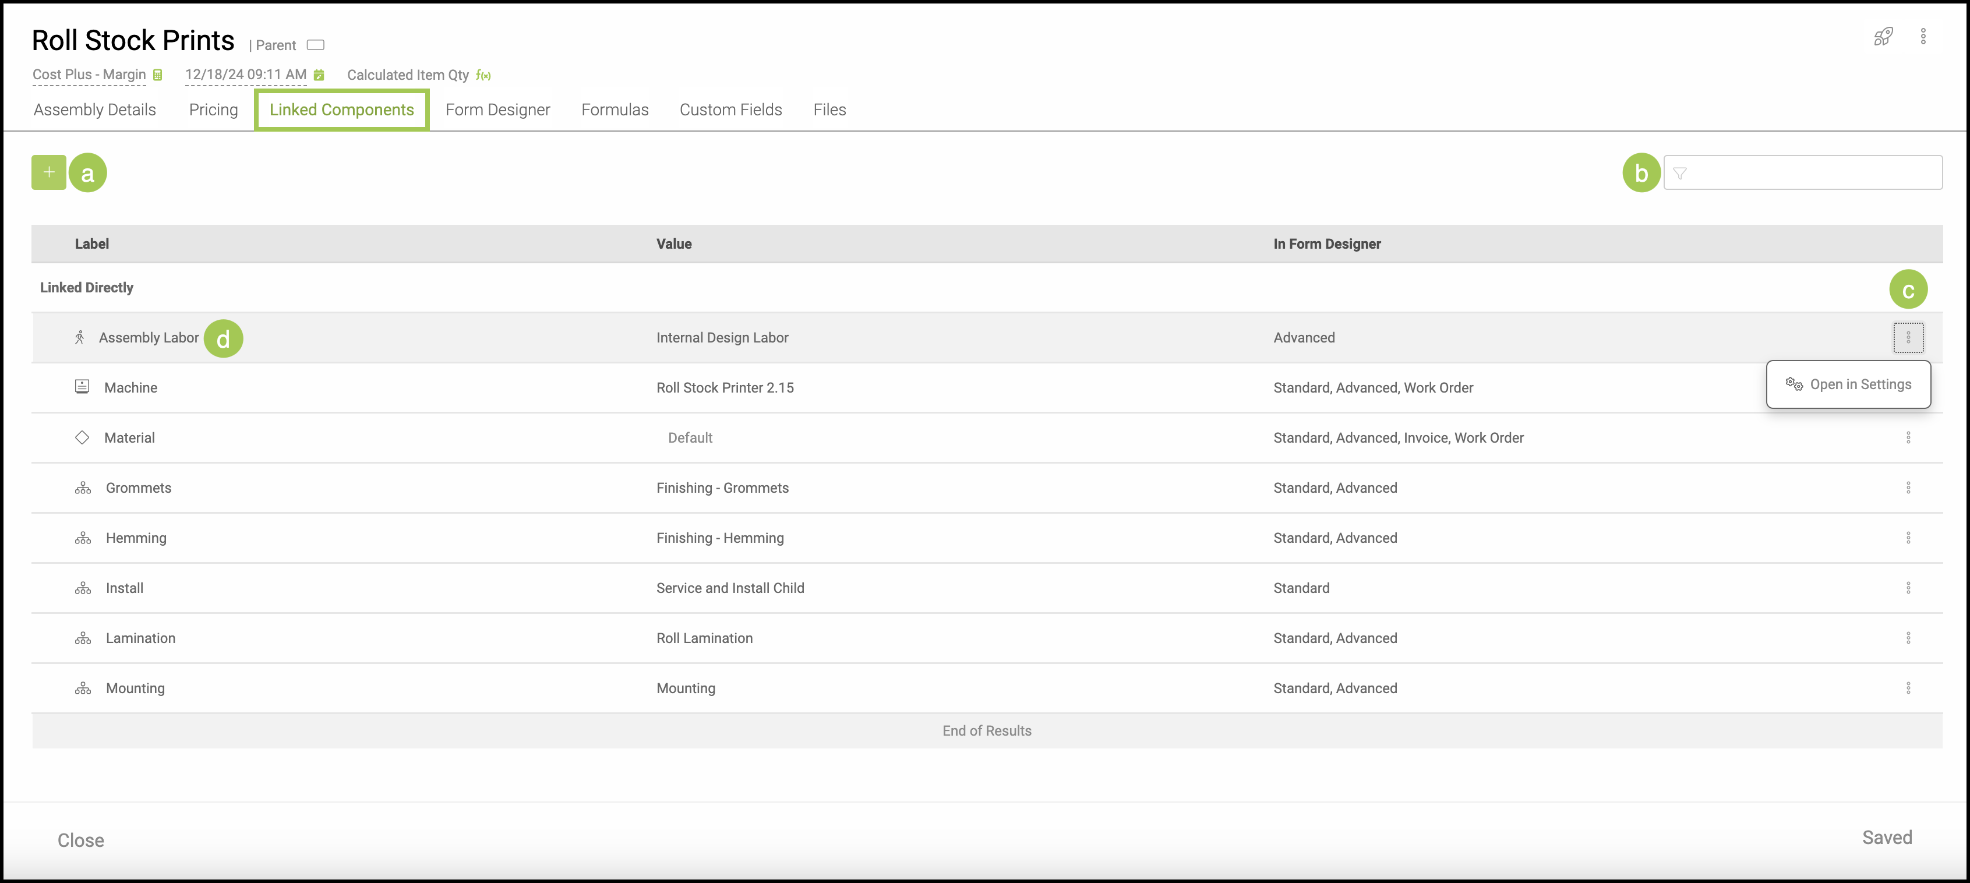Click the Cost Plus - Margin link
1970x883 pixels.
click(x=89, y=74)
